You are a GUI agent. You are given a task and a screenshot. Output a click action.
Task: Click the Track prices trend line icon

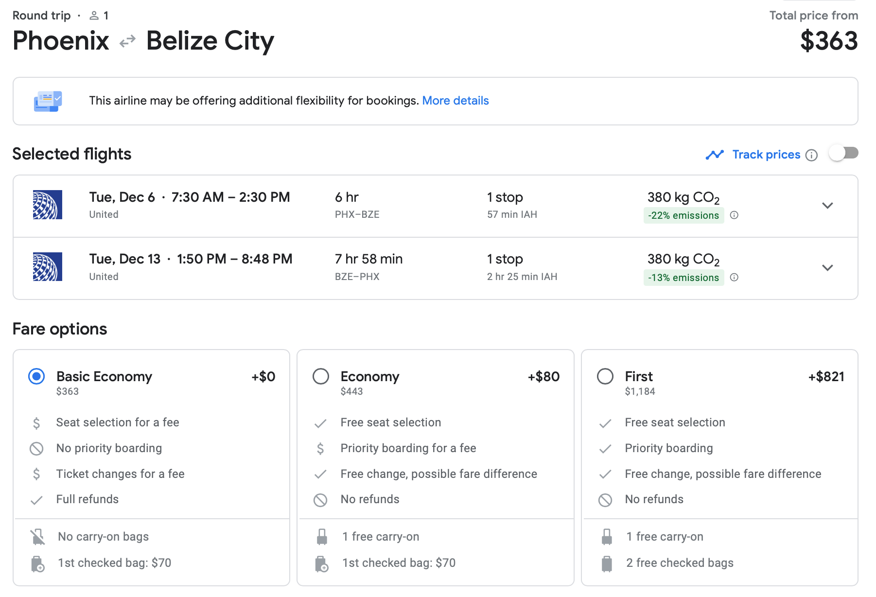click(x=715, y=155)
